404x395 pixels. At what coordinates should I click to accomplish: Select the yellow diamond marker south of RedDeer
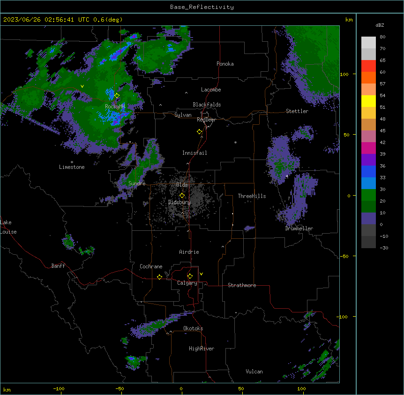click(x=199, y=132)
